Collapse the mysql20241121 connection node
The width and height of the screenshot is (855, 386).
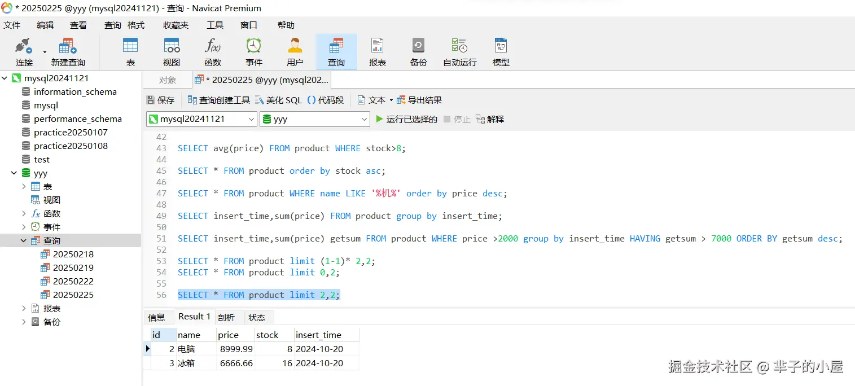click(x=5, y=78)
